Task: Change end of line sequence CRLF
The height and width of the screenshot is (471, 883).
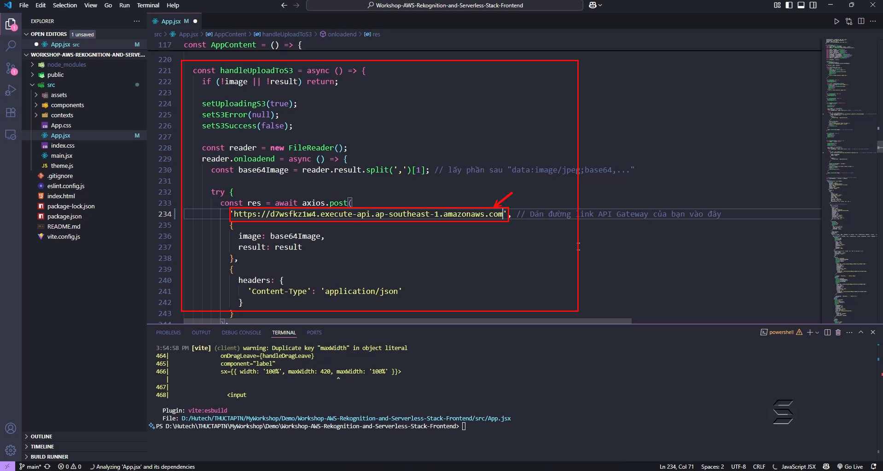Action: tap(759, 466)
